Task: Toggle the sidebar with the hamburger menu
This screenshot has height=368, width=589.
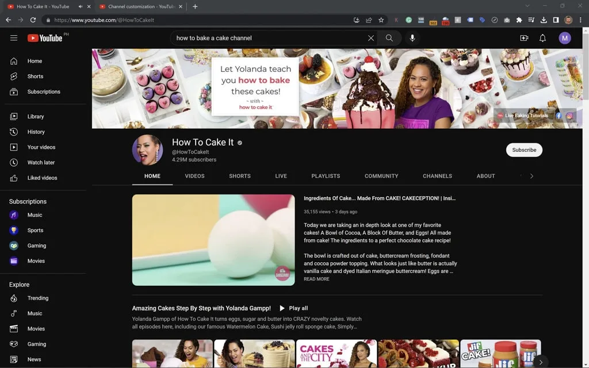Action: [14, 38]
